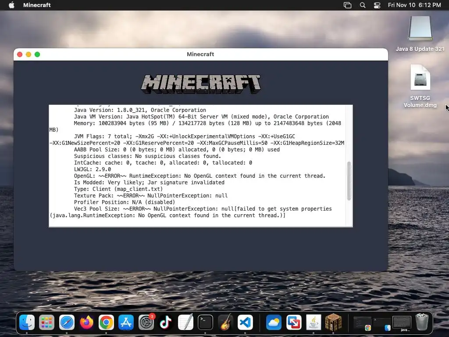Image resolution: width=449 pixels, height=337 pixels.
Task: Click the -XX:G1NewSizePercent=20 flags line
Action: pos(197,143)
